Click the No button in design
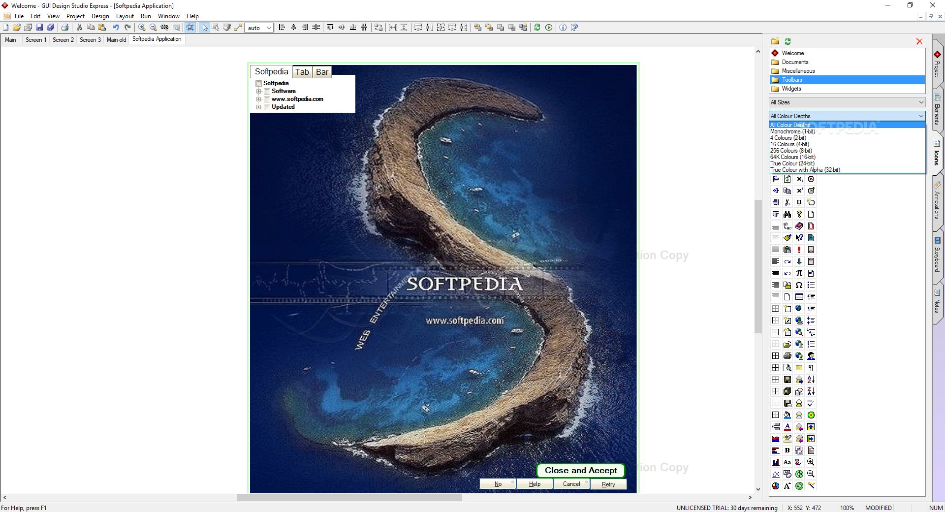 coord(498,484)
